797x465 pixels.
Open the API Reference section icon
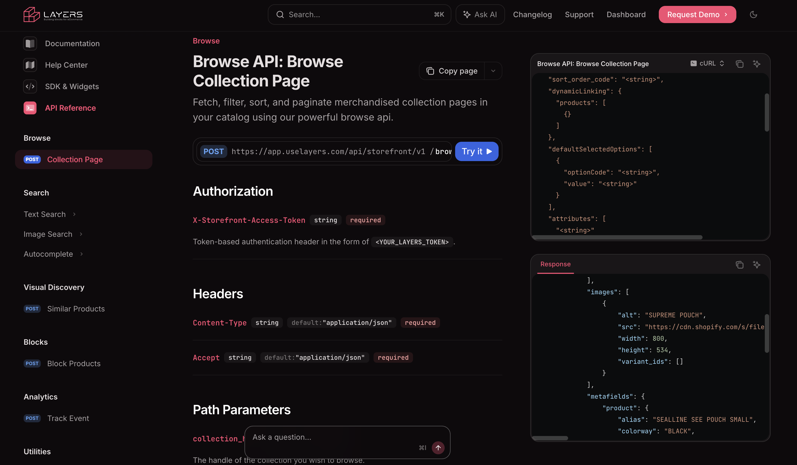[30, 108]
